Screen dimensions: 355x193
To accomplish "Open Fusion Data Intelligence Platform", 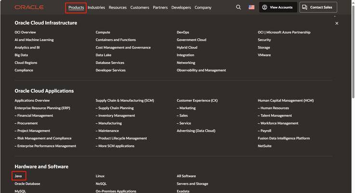I will 284,138.
